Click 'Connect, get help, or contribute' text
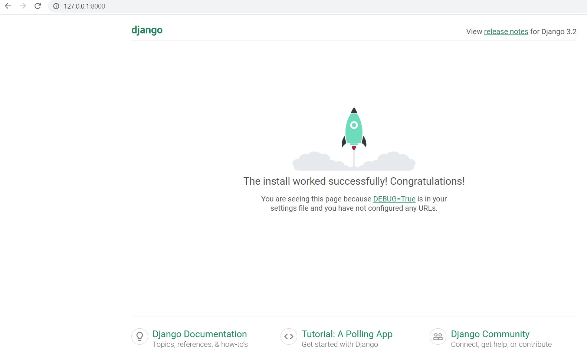This screenshot has height=355, width=587. (501, 344)
